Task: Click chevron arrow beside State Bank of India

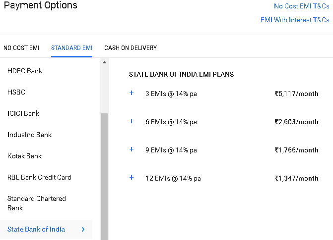Action: [x=83, y=230]
